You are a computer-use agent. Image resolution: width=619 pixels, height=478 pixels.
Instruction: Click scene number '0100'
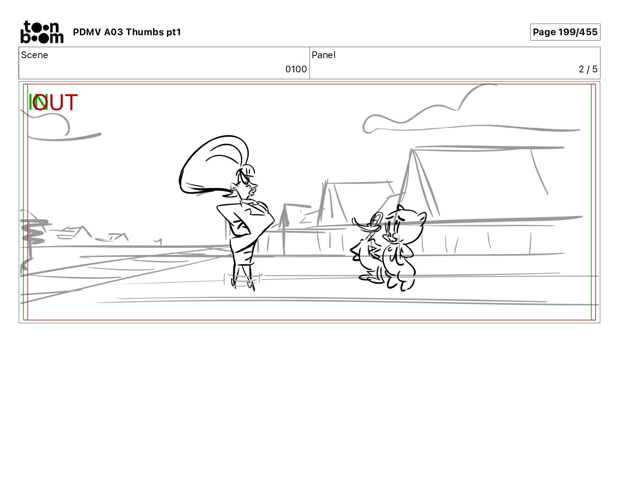tap(296, 69)
